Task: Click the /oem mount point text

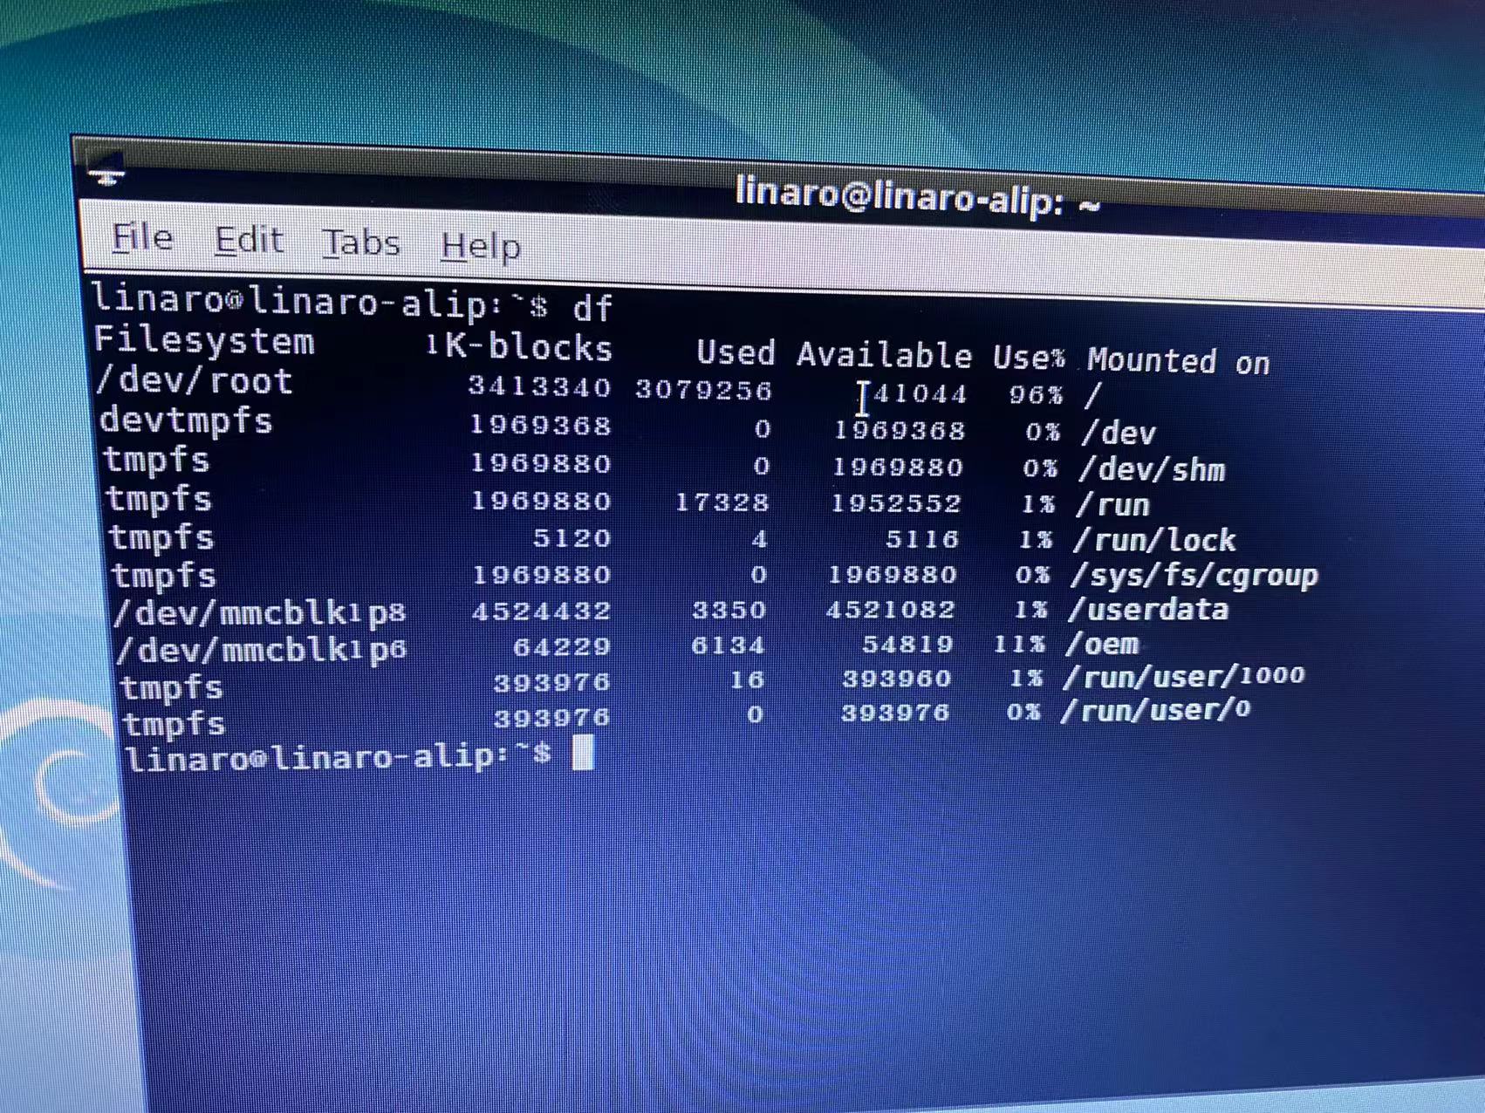Action: (1102, 644)
